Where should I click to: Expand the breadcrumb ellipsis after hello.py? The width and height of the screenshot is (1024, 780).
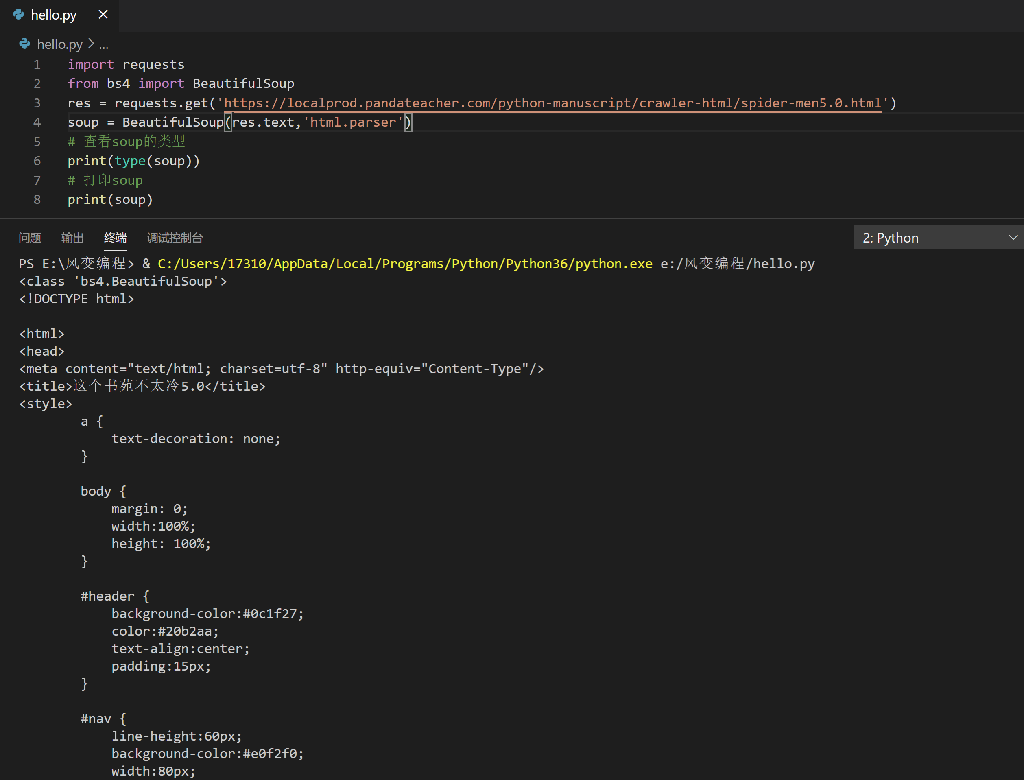click(x=103, y=45)
